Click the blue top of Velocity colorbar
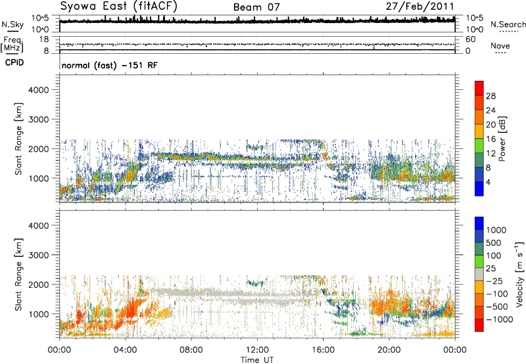Viewport: 526px width, 364px height. click(479, 223)
